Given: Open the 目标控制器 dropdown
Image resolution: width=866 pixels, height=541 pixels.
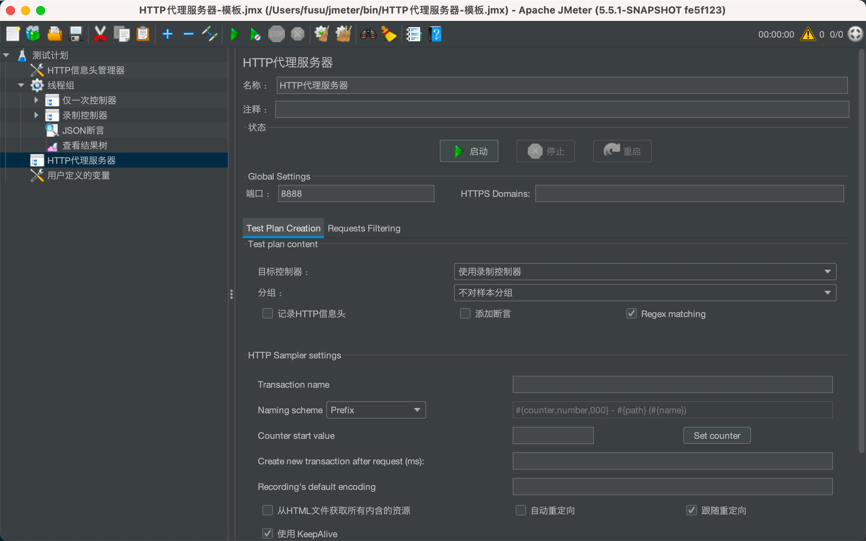Looking at the screenshot, I should [x=645, y=272].
